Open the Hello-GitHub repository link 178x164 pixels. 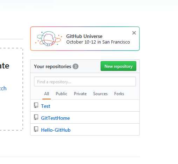coord(56,130)
